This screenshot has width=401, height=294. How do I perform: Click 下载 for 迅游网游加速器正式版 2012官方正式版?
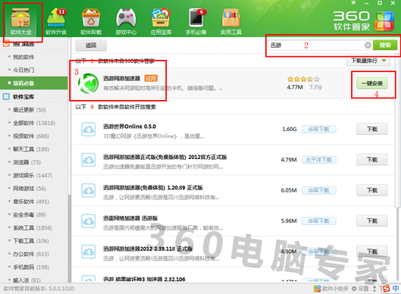pyautogui.click(x=372, y=160)
